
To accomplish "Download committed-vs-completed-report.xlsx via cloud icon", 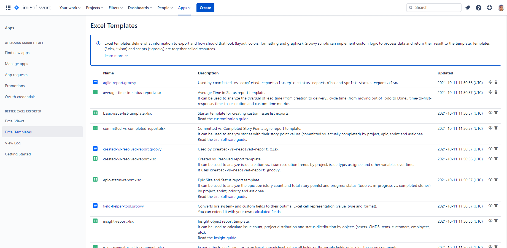I will [x=490, y=128].
